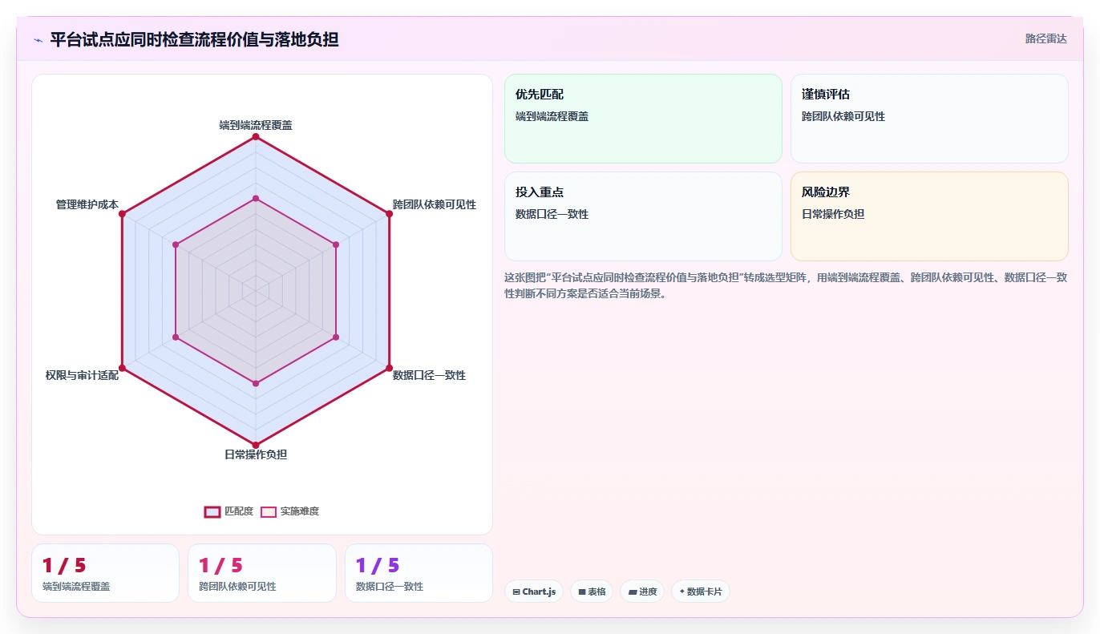1100x634 pixels.
Task: Select the 数据卡片 tag pill
Action: pos(701,592)
